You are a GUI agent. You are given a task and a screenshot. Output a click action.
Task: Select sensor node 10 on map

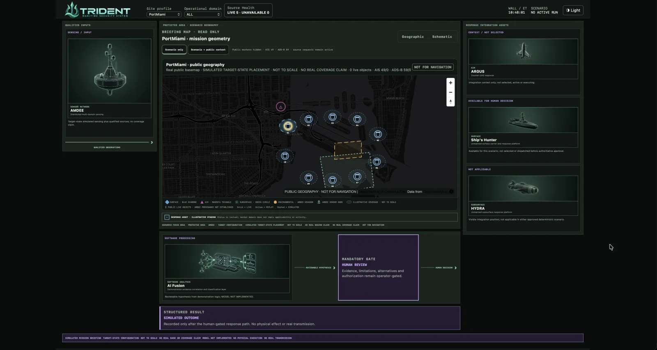(285, 156)
